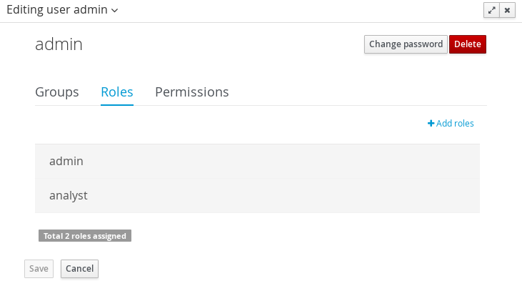
Task: Click the empty dialog header bar
Action: pyautogui.click(x=300, y=10)
